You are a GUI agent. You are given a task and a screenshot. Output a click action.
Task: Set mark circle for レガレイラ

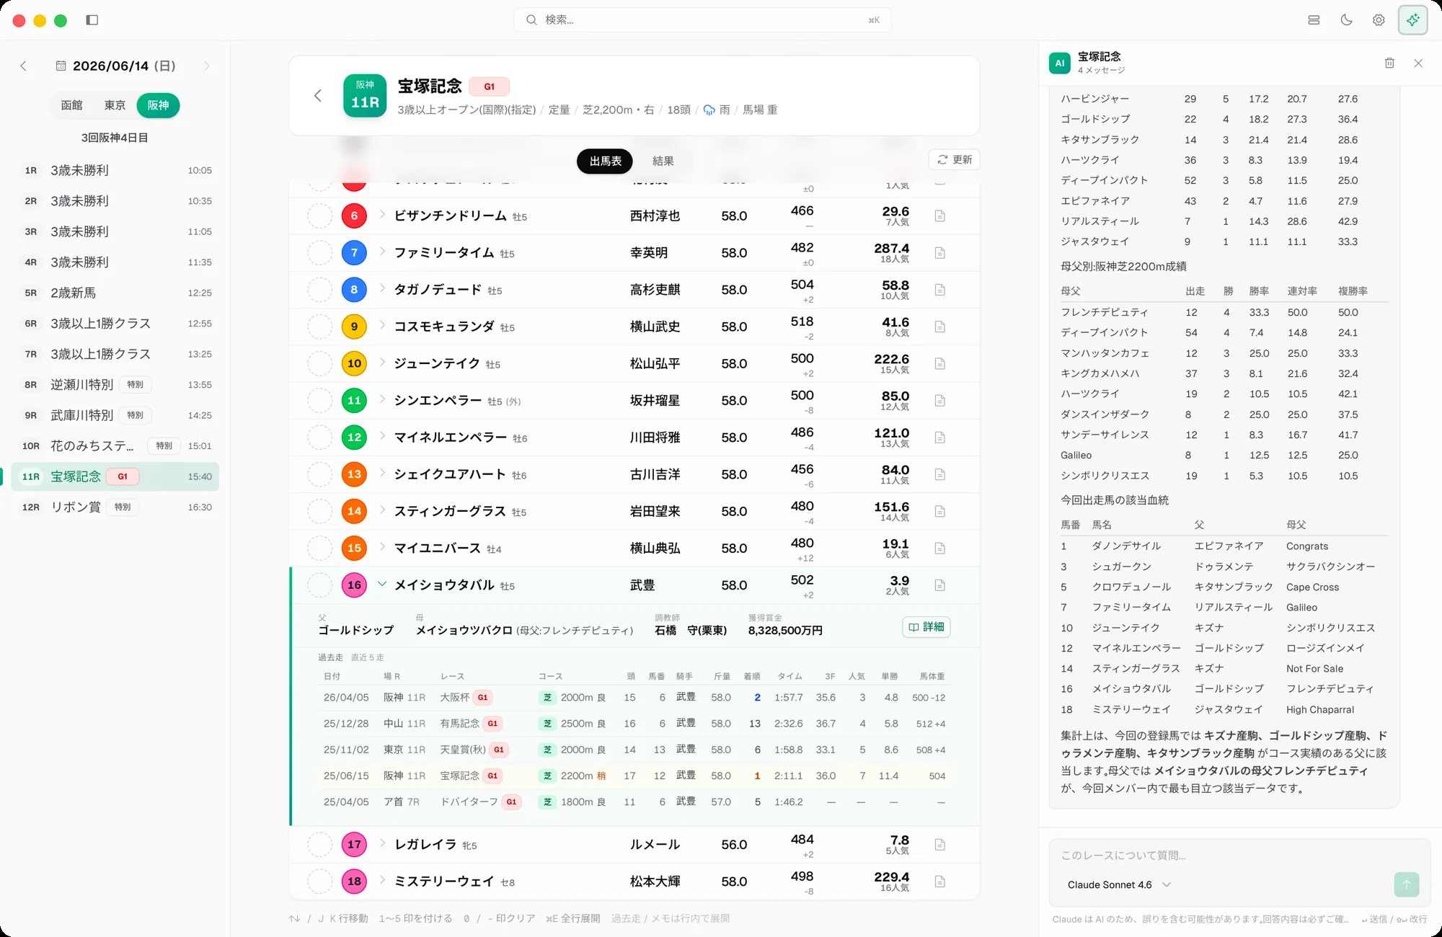tap(319, 845)
